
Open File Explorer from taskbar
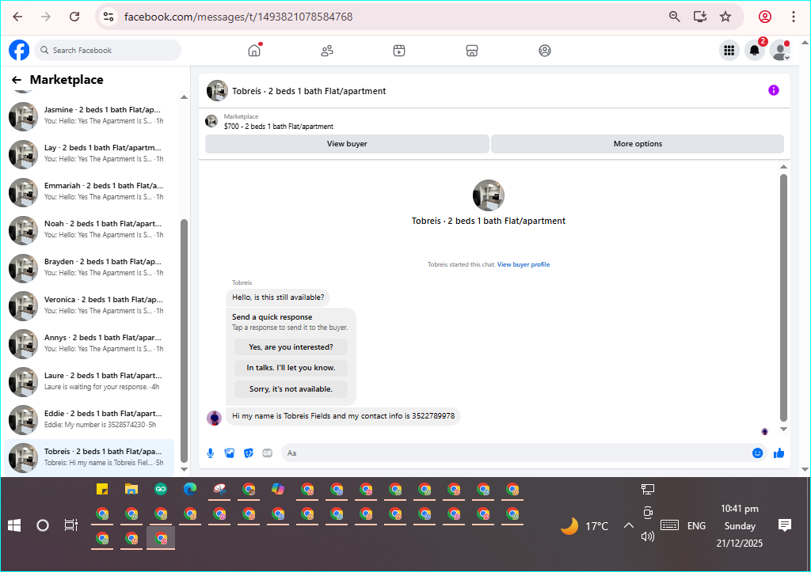coord(131,489)
